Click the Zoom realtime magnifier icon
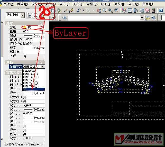 click(105, 11)
